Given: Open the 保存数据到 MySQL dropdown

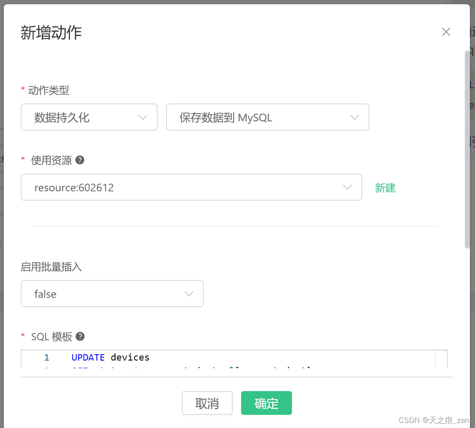Looking at the screenshot, I should pyautogui.click(x=268, y=117).
